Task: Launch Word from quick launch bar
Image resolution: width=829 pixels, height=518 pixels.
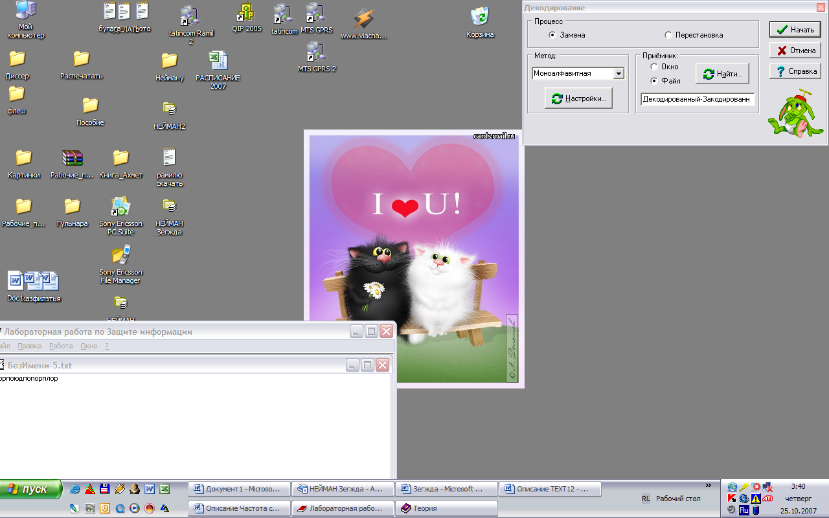Action: click(x=150, y=490)
